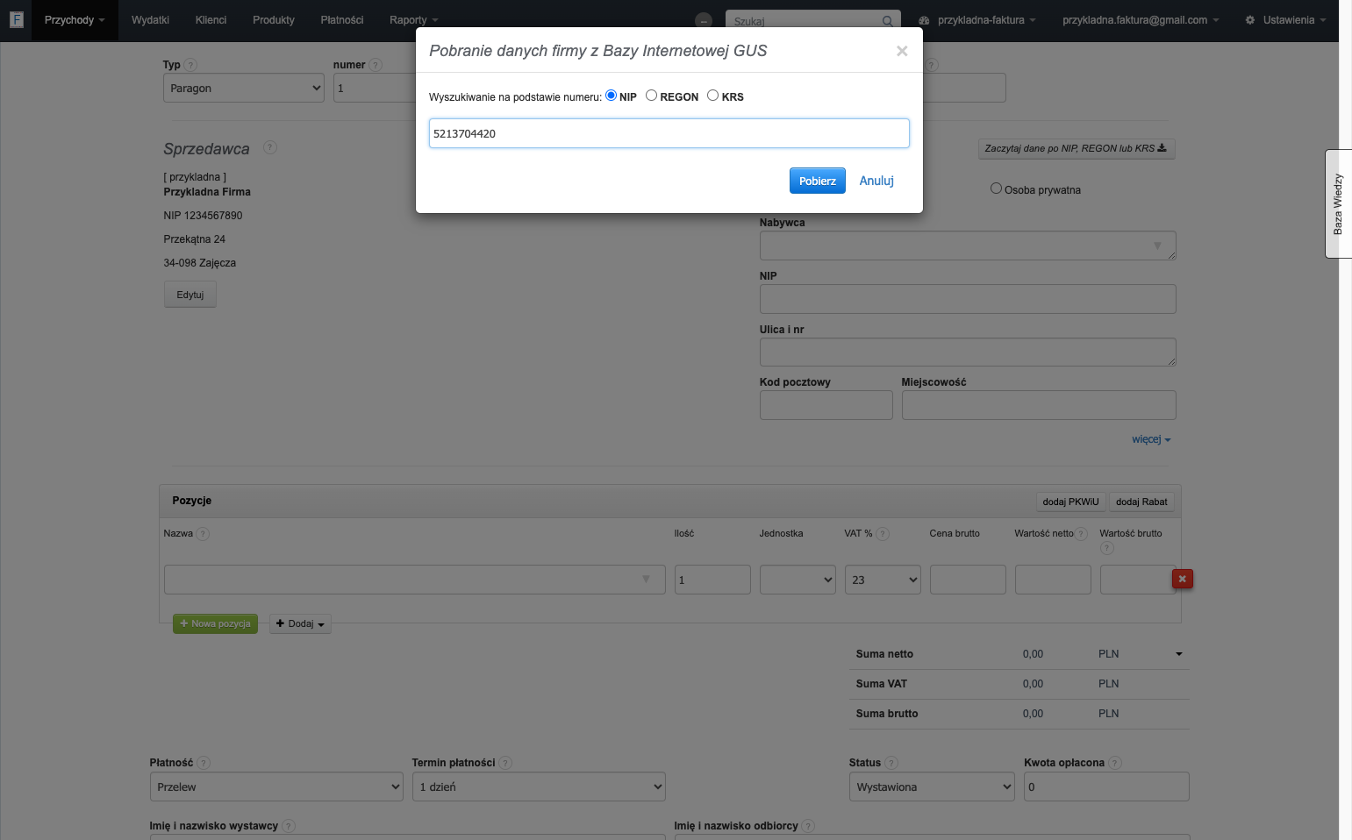Click the NIP number field in dialog

[669, 133]
